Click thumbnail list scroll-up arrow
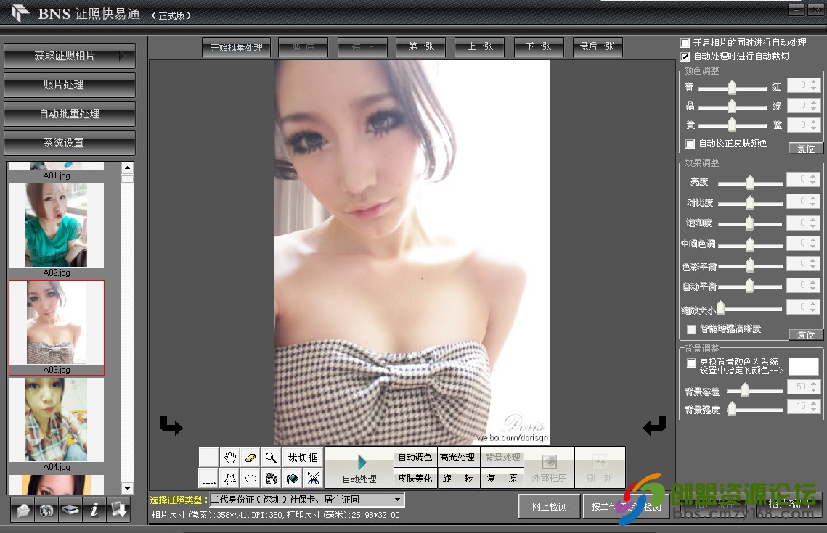The height and width of the screenshot is (533, 827). (x=127, y=168)
